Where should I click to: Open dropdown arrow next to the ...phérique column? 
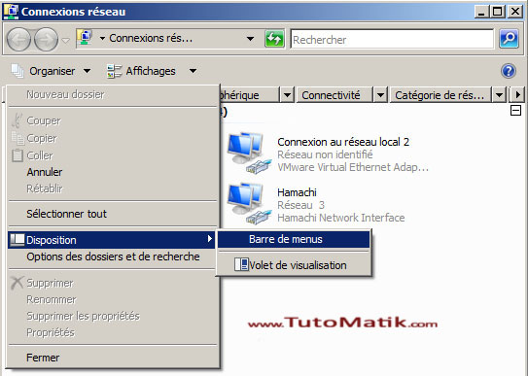click(287, 95)
